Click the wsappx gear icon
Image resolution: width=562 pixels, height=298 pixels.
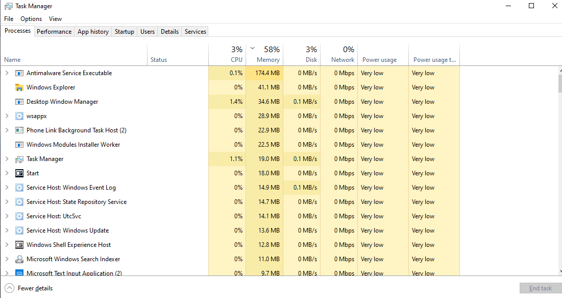[x=19, y=117]
